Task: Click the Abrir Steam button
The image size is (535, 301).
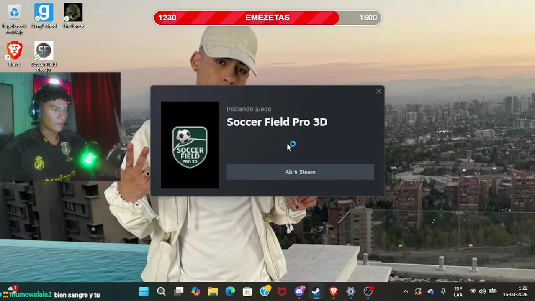Action: (x=300, y=172)
